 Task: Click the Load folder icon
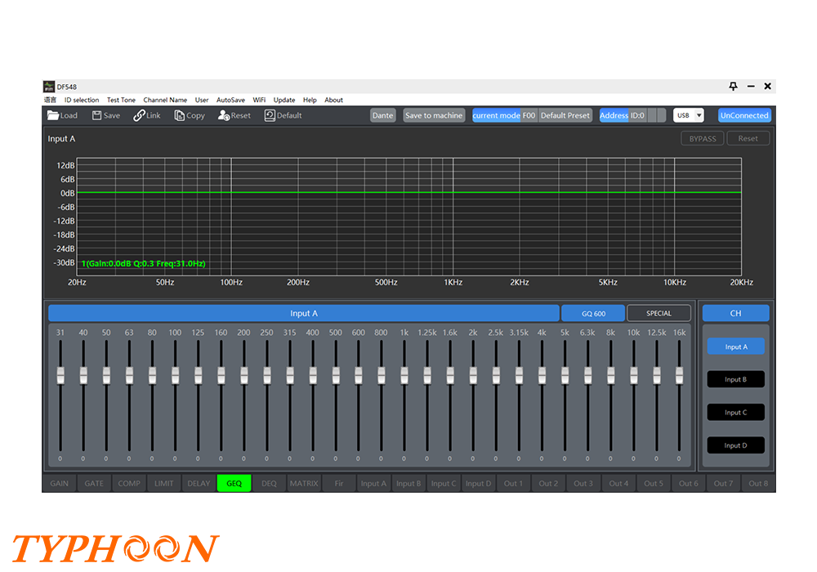pyautogui.click(x=53, y=115)
